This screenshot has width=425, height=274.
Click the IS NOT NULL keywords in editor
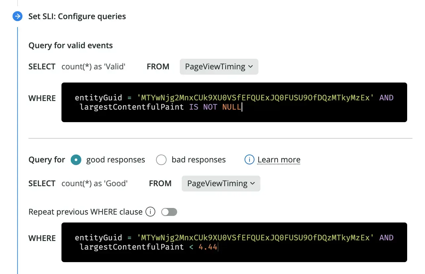pyautogui.click(x=215, y=107)
